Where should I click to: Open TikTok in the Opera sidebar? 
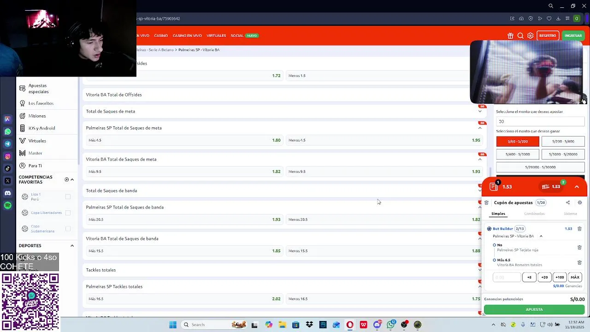coord(7,168)
